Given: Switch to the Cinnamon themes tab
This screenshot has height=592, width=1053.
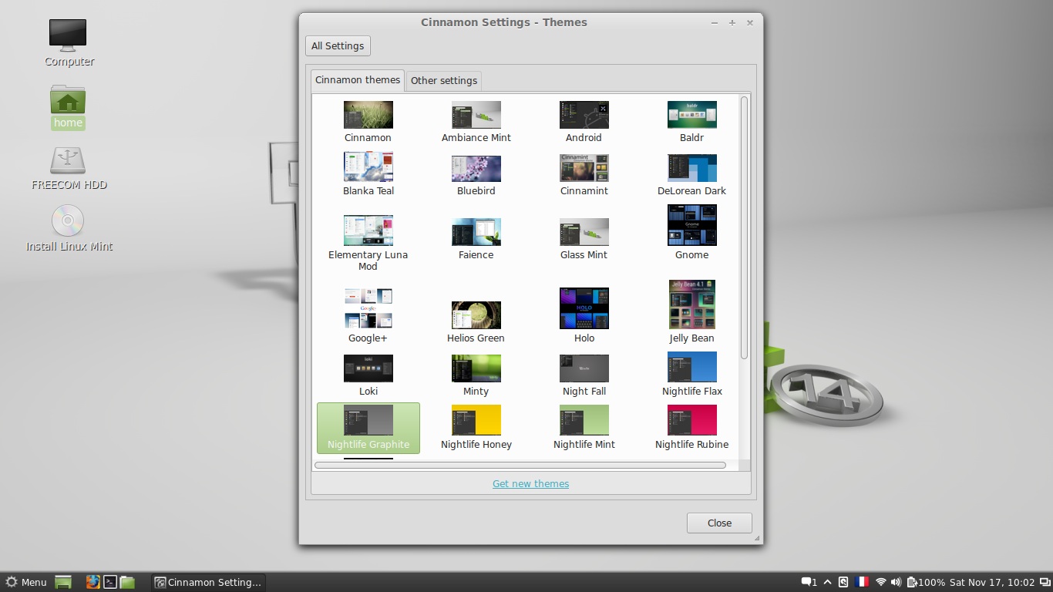Looking at the screenshot, I should click(358, 80).
